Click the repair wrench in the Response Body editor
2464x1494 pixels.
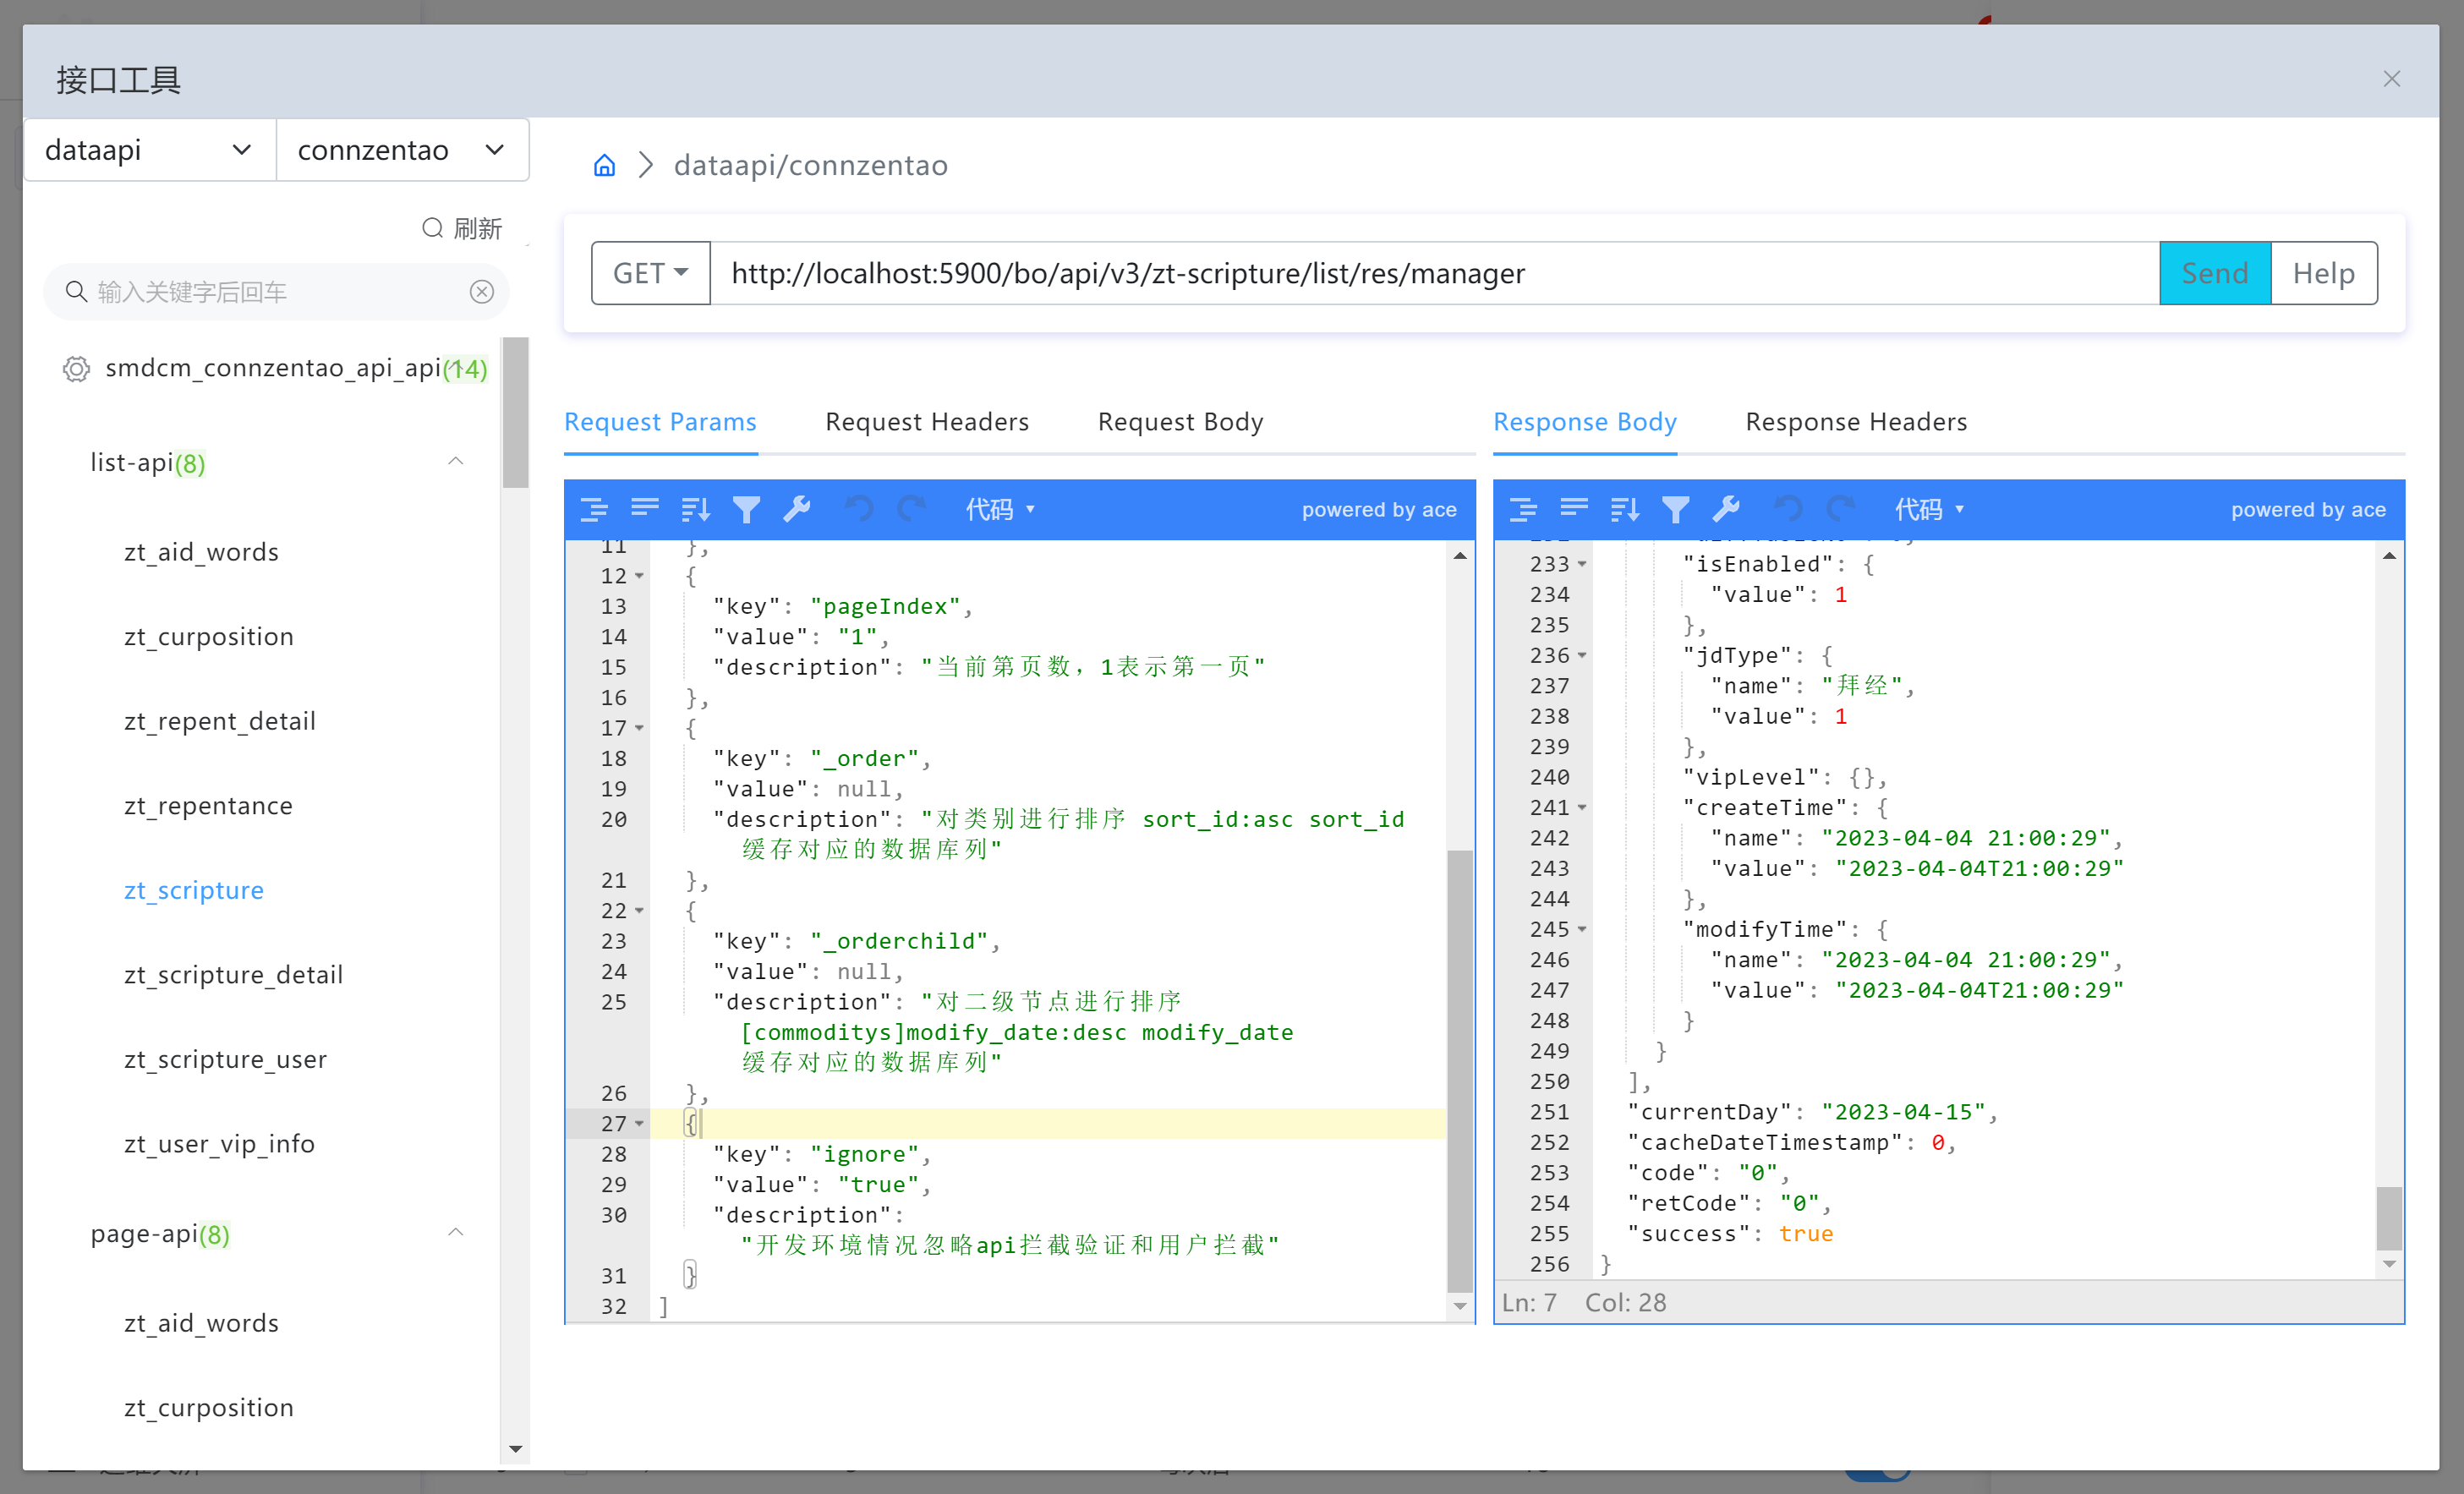pyautogui.click(x=1726, y=509)
